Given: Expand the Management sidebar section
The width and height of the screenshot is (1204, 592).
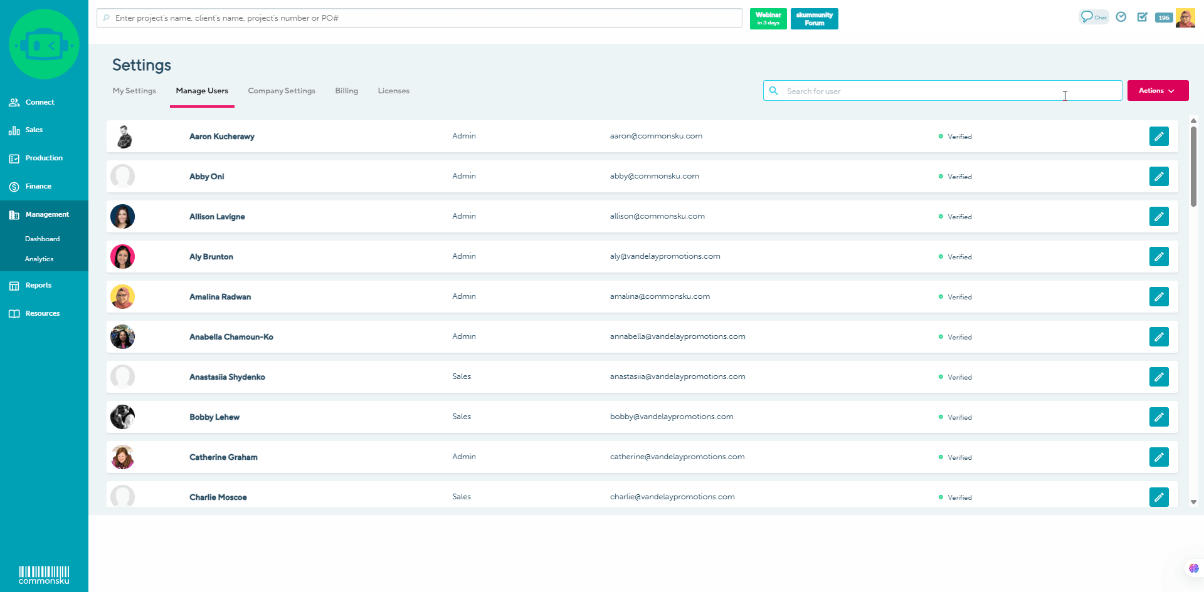Looking at the screenshot, I should 47,214.
